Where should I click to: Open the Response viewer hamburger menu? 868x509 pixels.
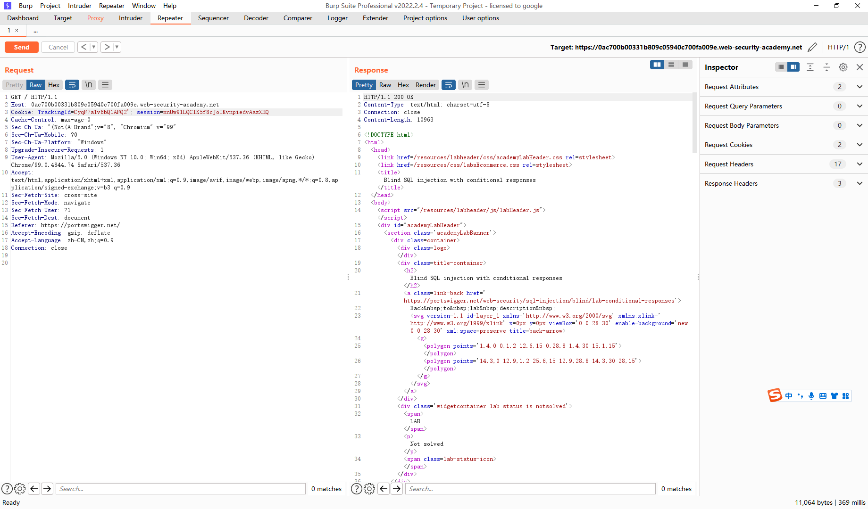[482, 85]
